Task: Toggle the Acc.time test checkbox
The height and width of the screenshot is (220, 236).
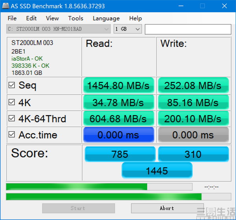Action: tap(11, 134)
